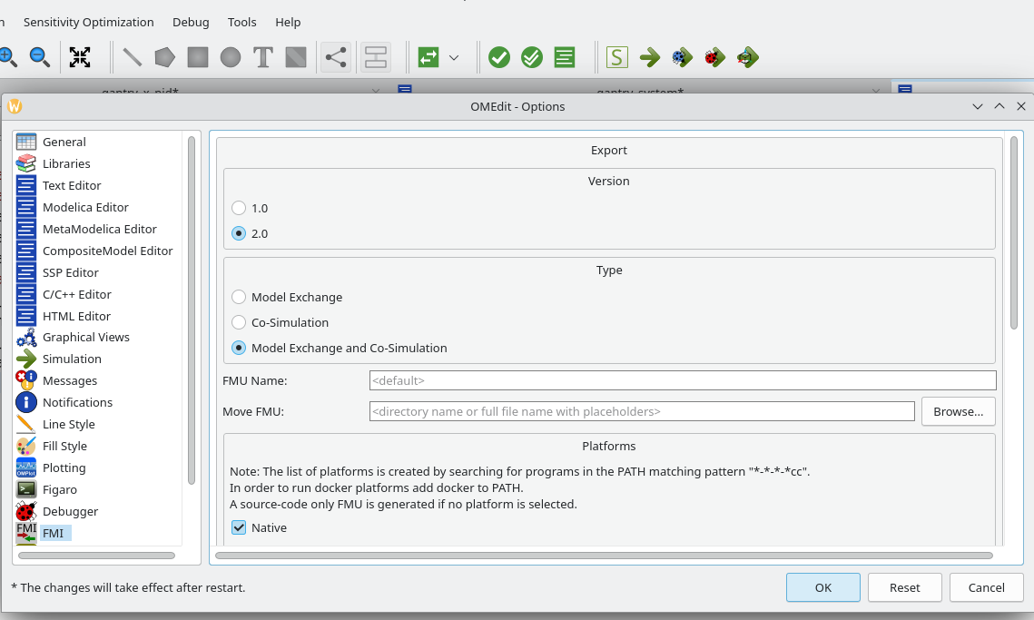The image size is (1034, 620).
Task: Click the Instantiate Model lines icon
Action: click(x=565, y=57)
